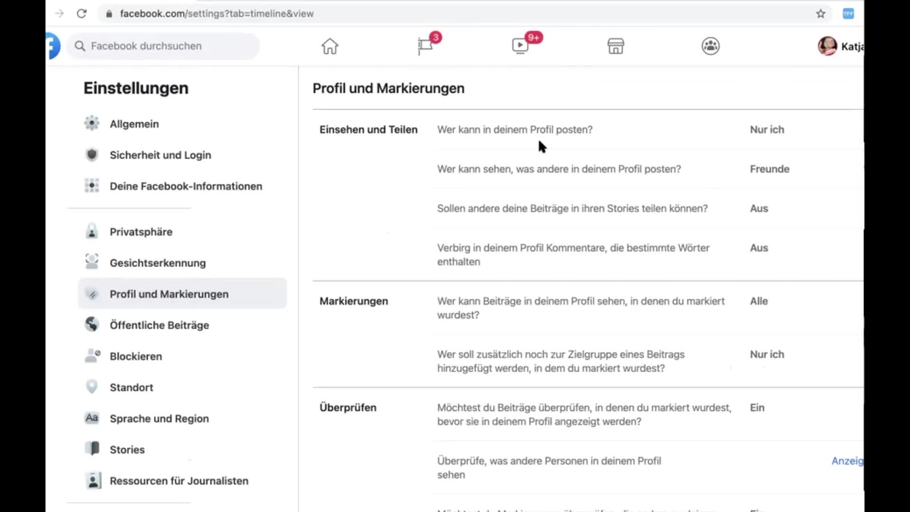The width and height of the screenshot is (910, 512).
Task: Reload the page with browser refresh icon
Action: 82,14
